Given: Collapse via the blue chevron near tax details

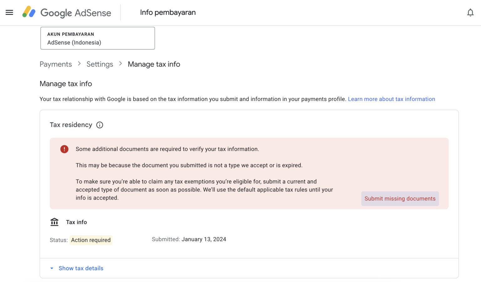Looking at the screenshot, I should pyautogui.click(x=52, y=268).
